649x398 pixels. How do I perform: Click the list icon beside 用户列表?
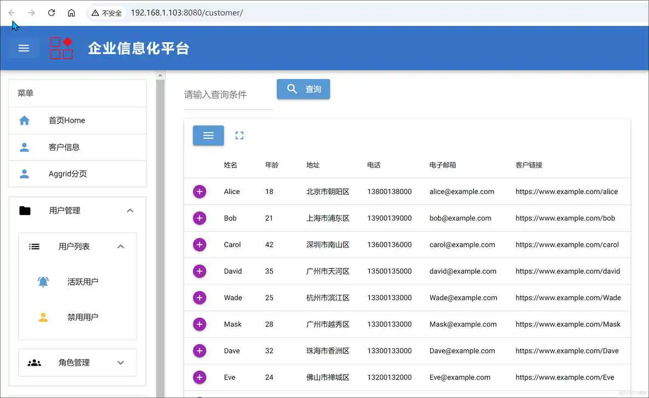point(34,246)
